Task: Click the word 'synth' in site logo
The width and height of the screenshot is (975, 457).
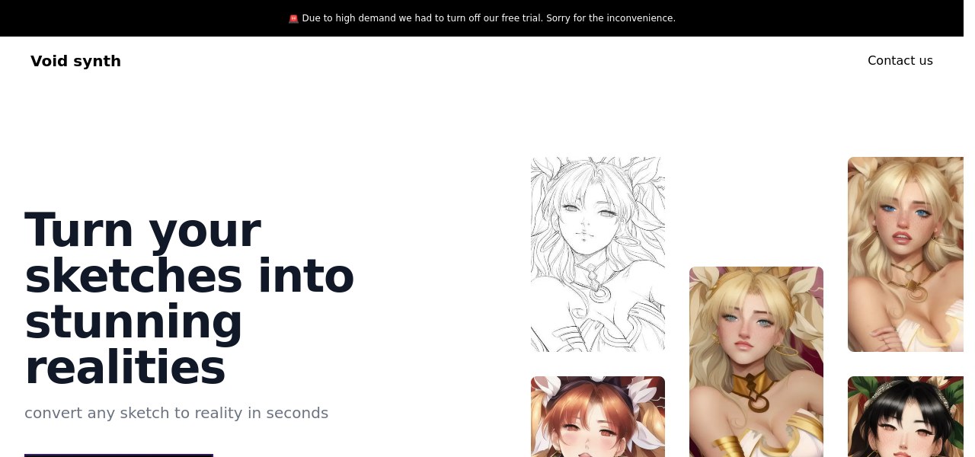Action: coord(97,61)
